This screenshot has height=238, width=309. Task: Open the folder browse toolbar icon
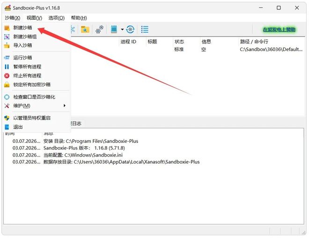(x=85, y=30)
